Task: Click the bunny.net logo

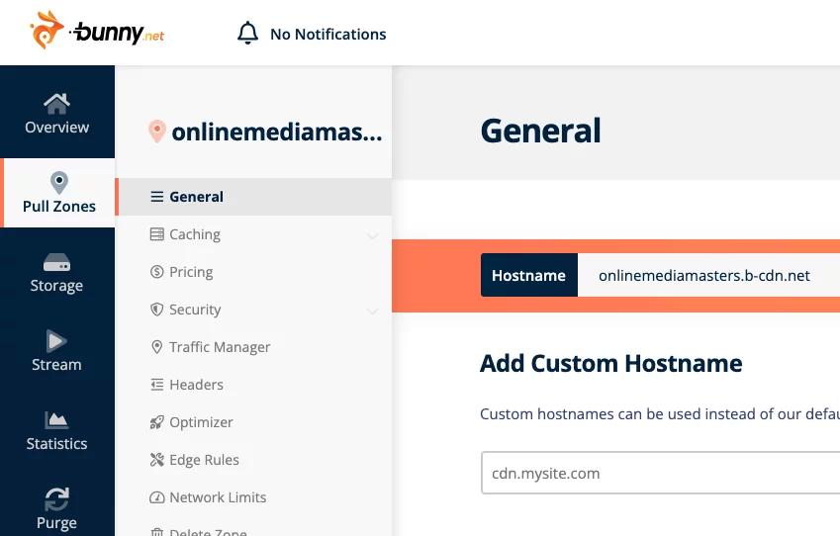Action: pyautogui.click(x=97, y=32)
